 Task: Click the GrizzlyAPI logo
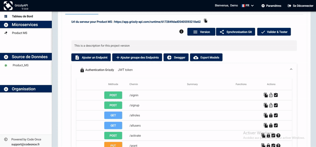click(x=8, y=6)
